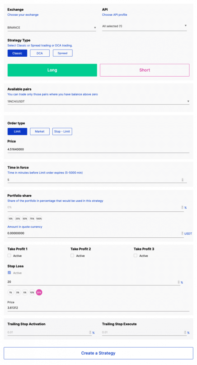Set portfolio share to 25%

(18, 219)
